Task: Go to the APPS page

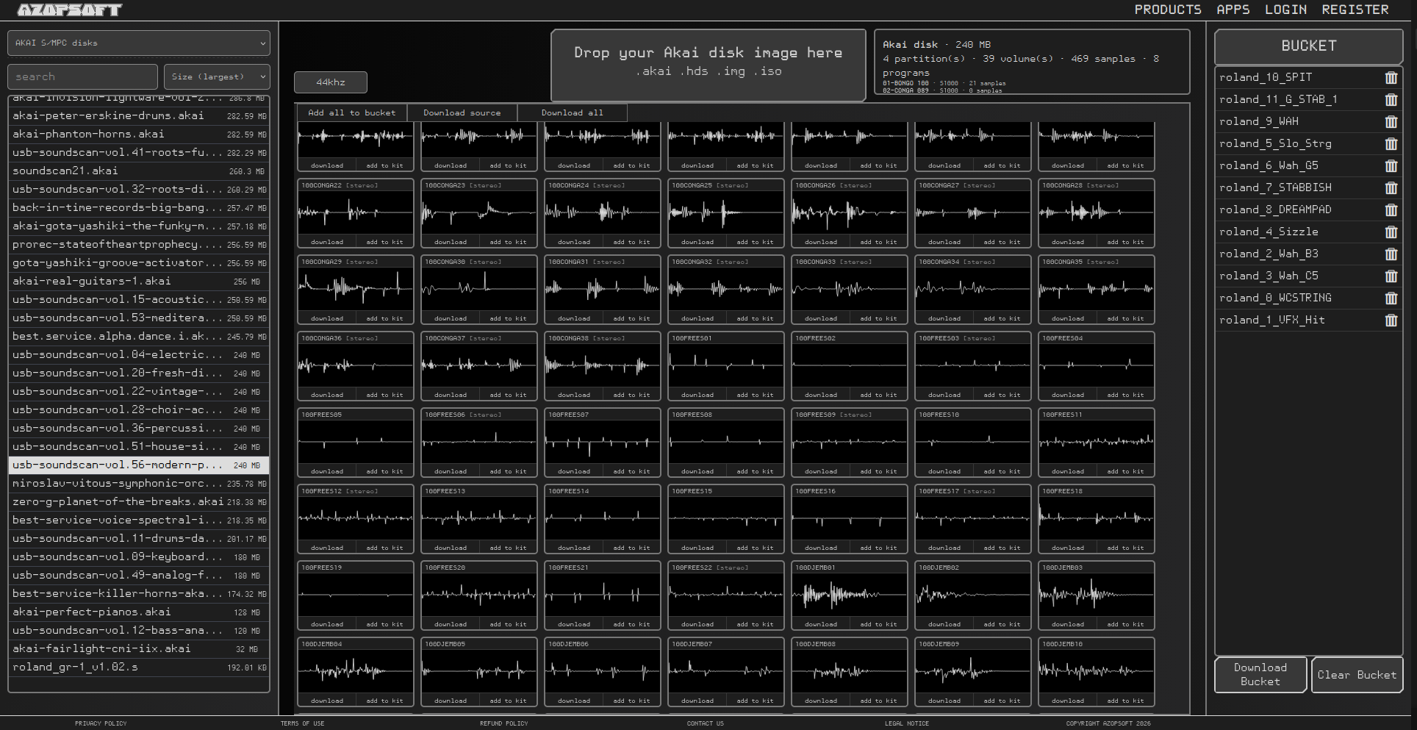Action: coord(1233,10)
